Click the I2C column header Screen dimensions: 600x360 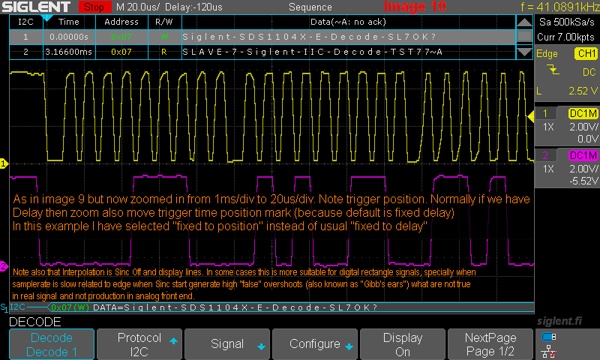[x=26, y=22]
